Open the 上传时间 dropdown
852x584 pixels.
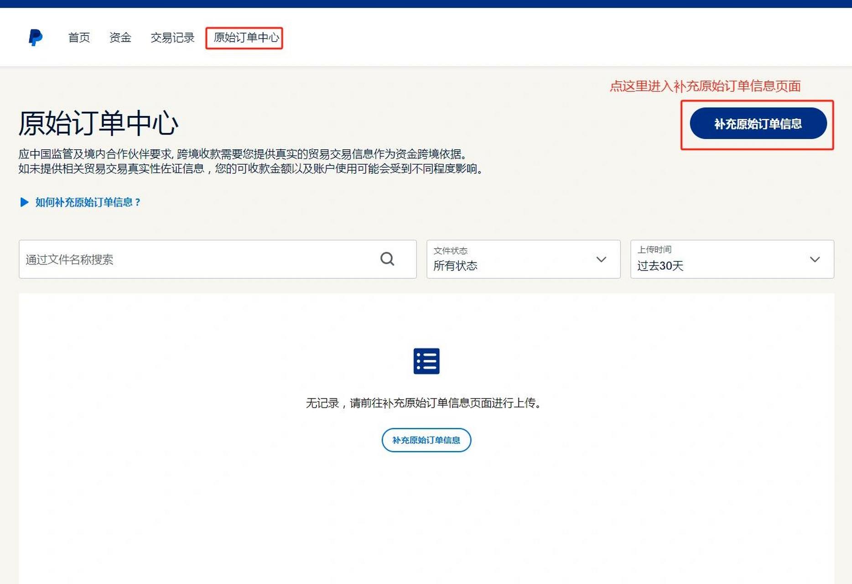[732, 259]
